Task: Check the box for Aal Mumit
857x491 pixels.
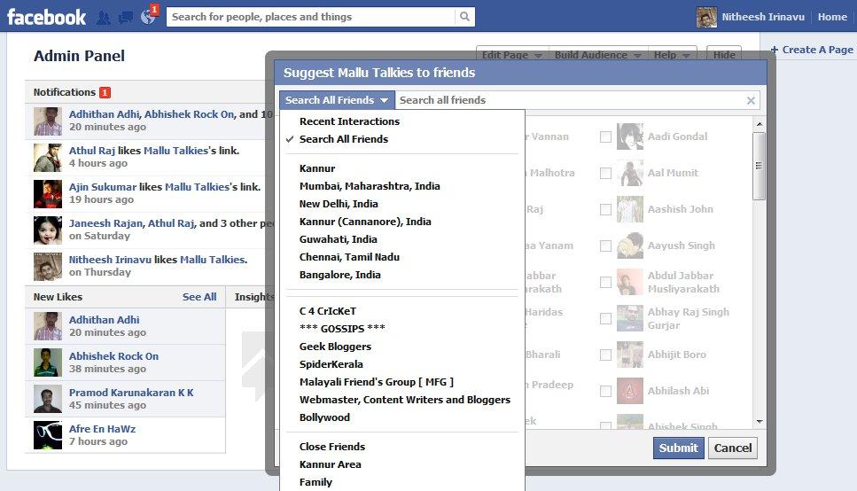Action: tap(605, 174)
